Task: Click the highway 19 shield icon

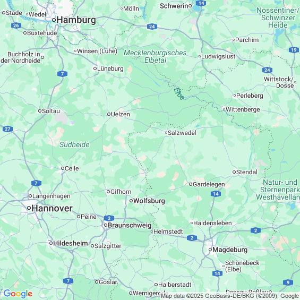Action: coord(294,50)
